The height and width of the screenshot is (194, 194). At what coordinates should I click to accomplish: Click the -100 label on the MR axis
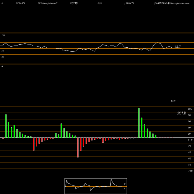(190, 171)
